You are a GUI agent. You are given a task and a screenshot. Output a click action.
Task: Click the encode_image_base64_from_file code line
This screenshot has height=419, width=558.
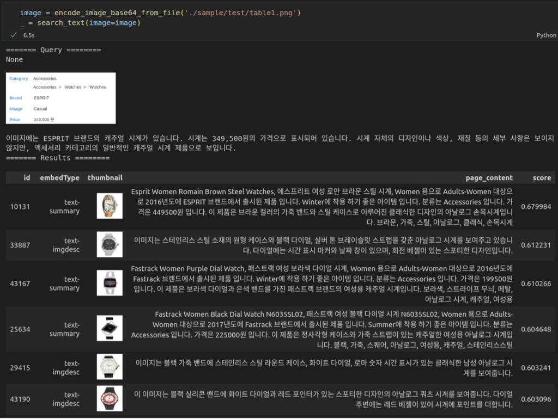pyautogui.click(x=160, y=13)
